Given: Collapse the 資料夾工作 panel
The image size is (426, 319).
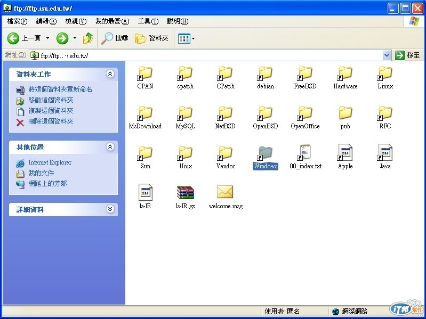Looking at the screenshot, I should 110,74.
